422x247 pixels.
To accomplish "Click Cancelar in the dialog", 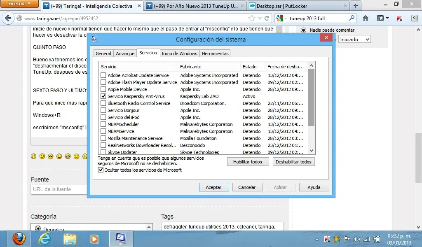I will coord(247,187).
